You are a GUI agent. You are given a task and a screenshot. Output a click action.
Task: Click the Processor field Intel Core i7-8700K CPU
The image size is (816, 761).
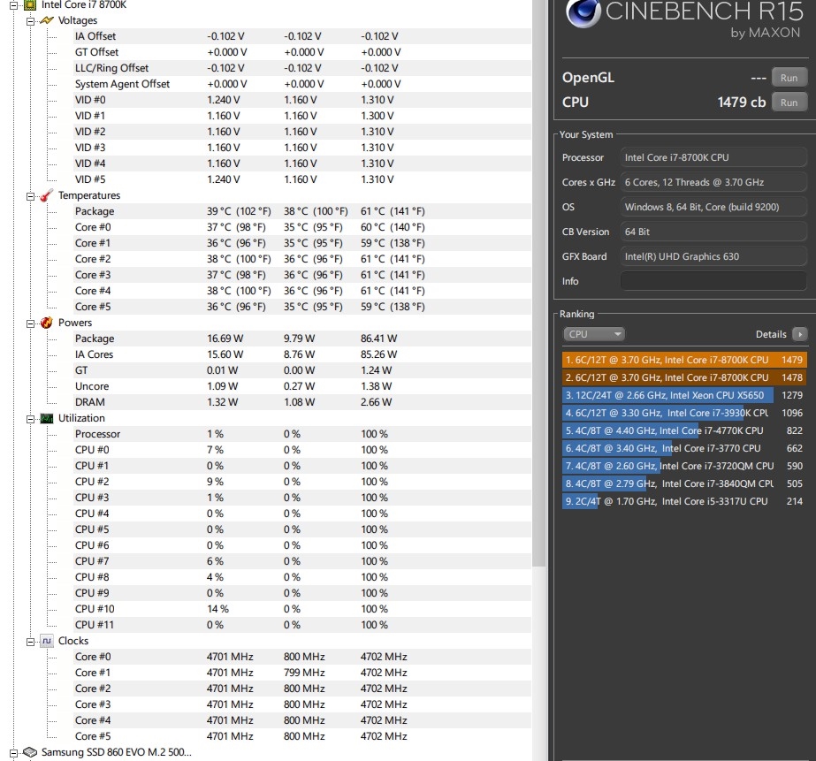[x=713, y=157]
